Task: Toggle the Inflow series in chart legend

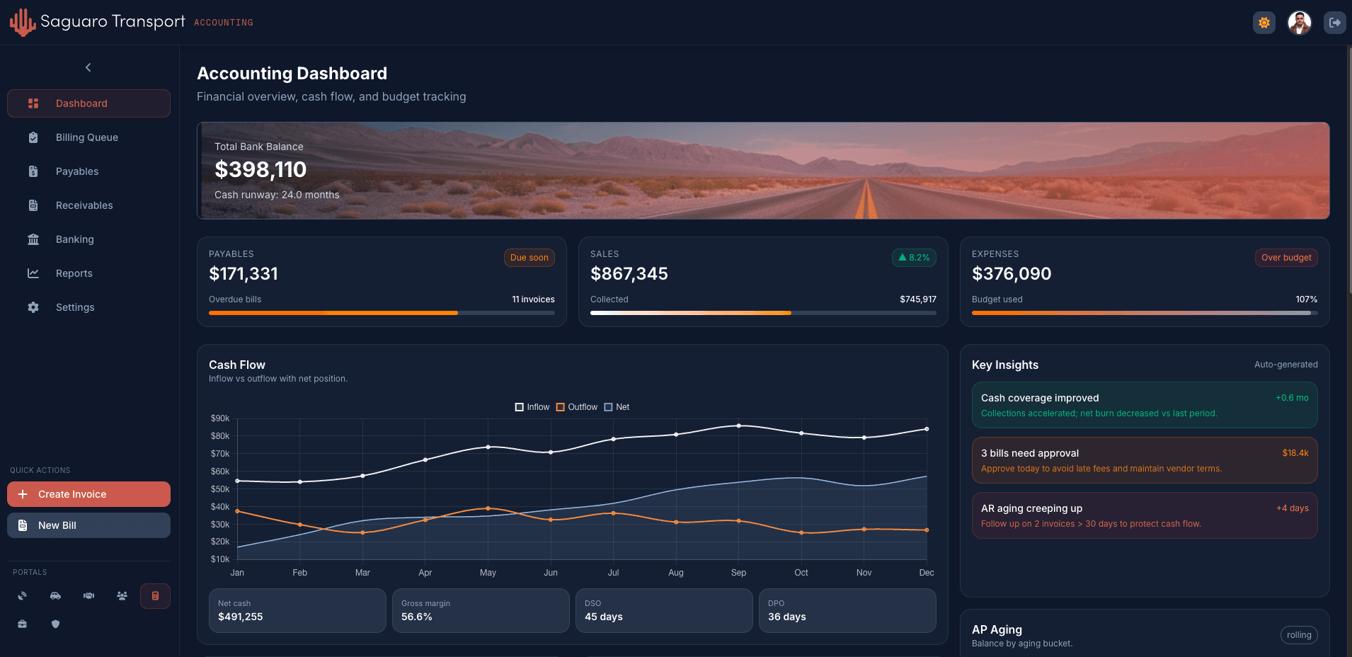Action: point(532,407)
